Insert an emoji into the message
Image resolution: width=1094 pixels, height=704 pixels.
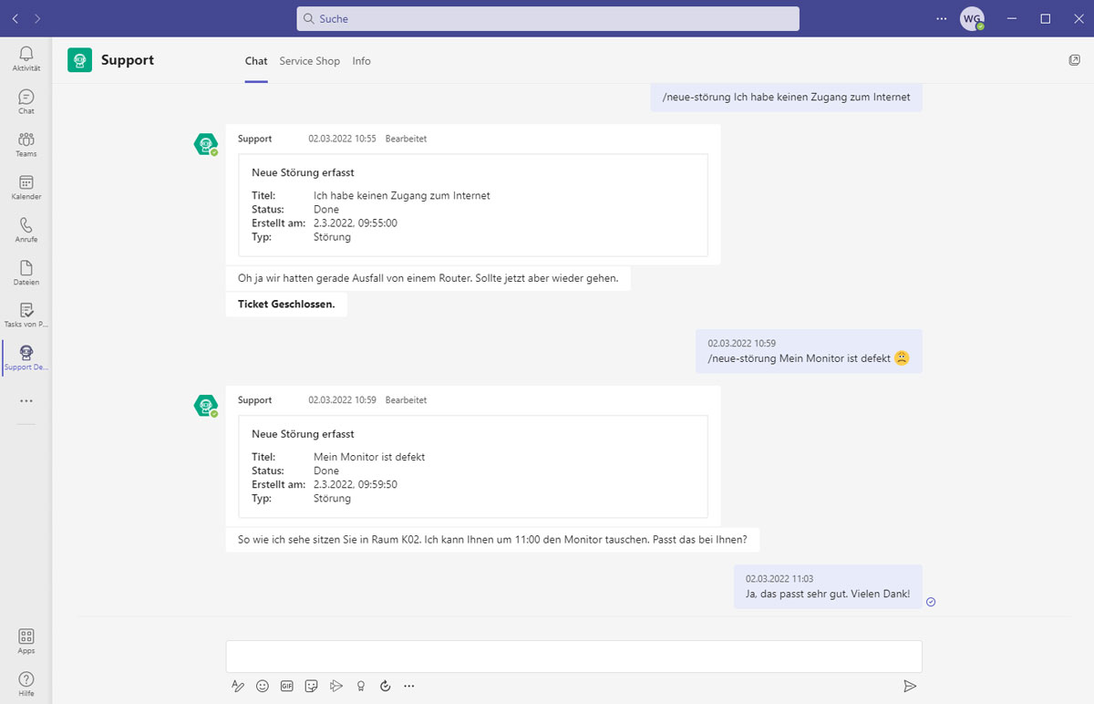[263, 686]
